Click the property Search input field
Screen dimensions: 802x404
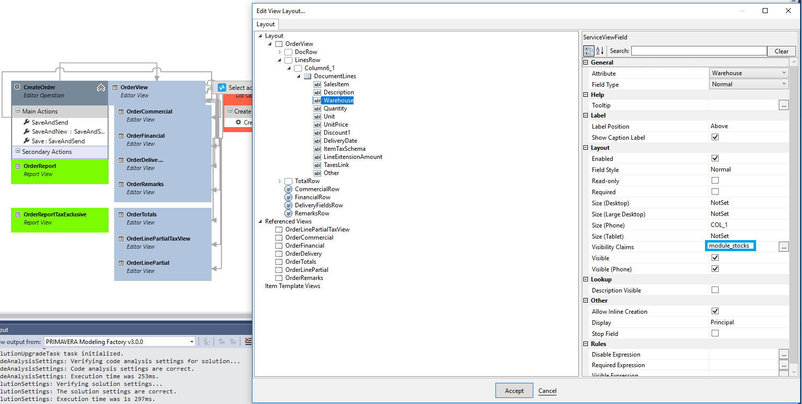(699, 51)
